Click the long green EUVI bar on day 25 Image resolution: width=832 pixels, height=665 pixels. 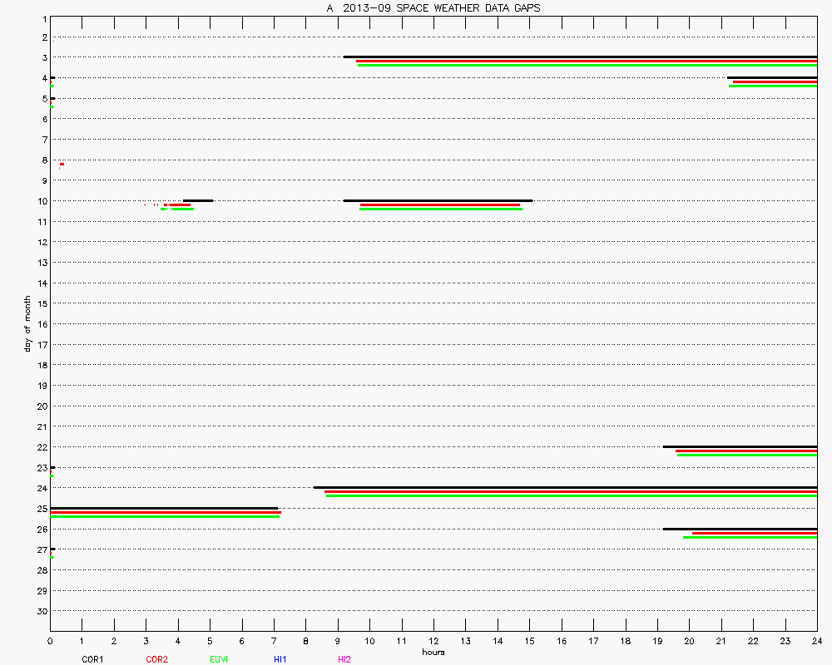pyautogui.click(x=165, y=516)
